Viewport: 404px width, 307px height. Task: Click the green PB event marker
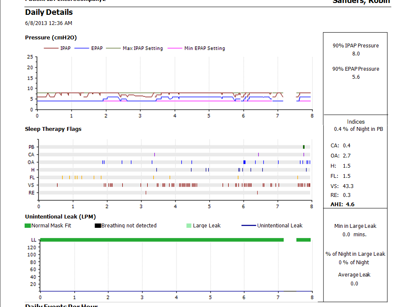click(304, 147)
